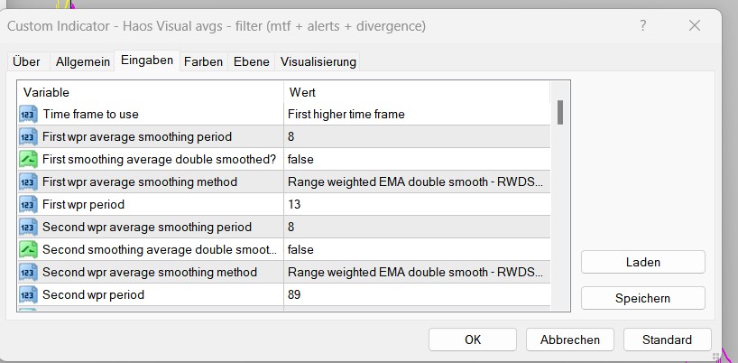Click icon beside Second wpr average smoothing period

(x=28, y=228)
